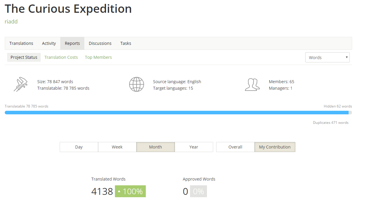367x207 pixels.
Task: Click the 'Managers: 1' text
Action: tap(281, 88)
